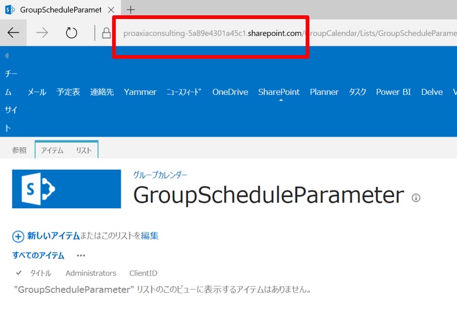Screen dimensions: 457x319
Task: Open 予定表 in the top navigation
Action: tap(68, 92)
